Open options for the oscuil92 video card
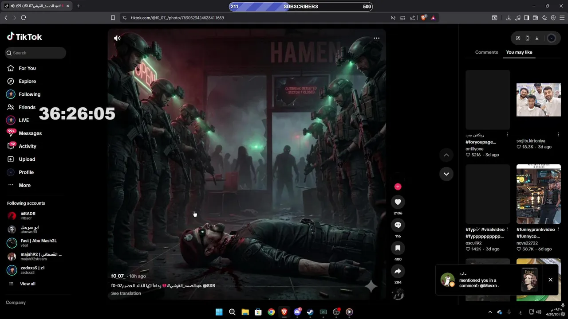This screenshot has height=319, width=568. click(508, 230)
